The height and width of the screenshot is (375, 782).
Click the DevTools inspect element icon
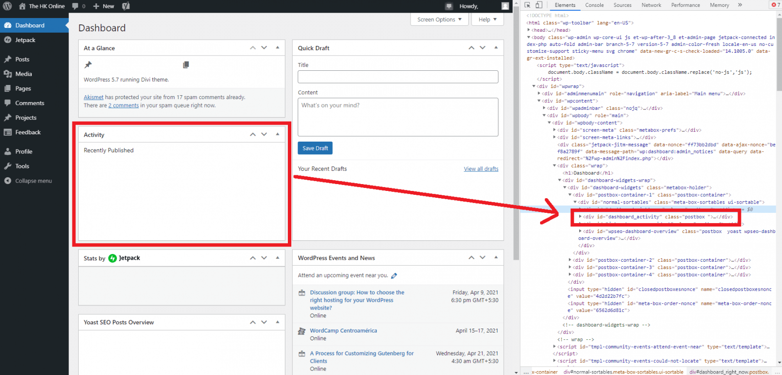pos(527,5)
